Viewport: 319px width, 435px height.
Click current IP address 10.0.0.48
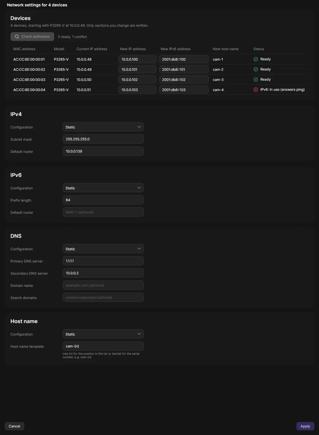coord(84,59)
